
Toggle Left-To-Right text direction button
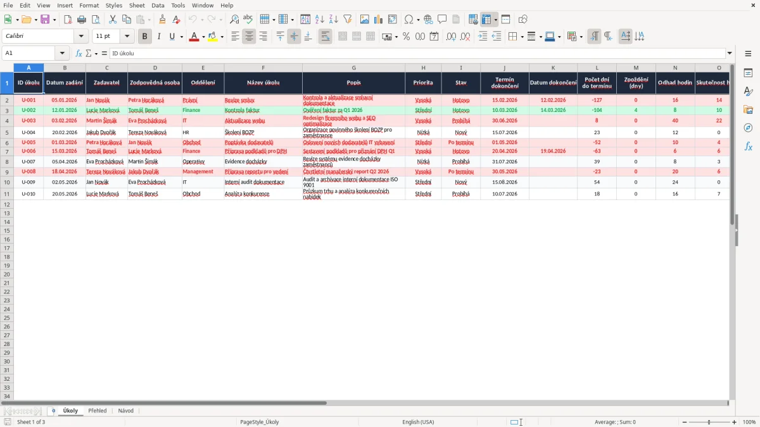(x=594, y=37)
